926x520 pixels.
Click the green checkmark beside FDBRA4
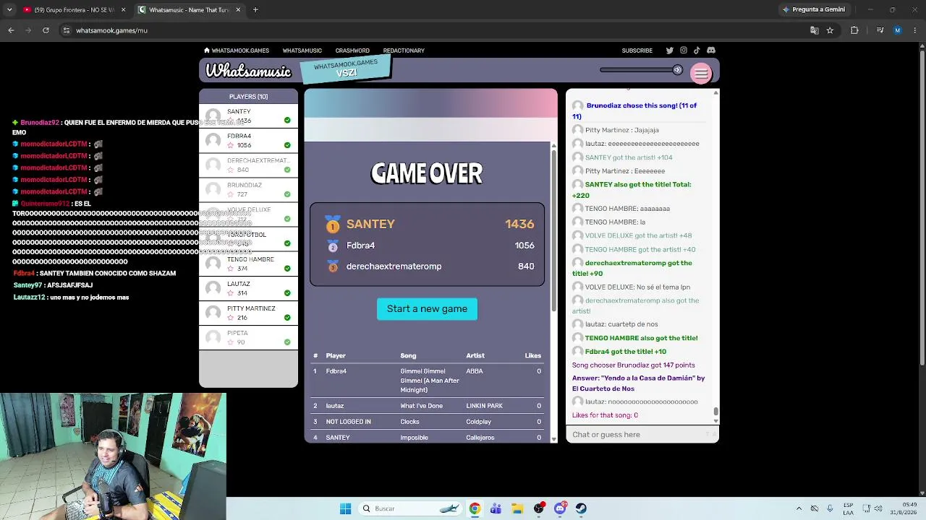[287, 145]
